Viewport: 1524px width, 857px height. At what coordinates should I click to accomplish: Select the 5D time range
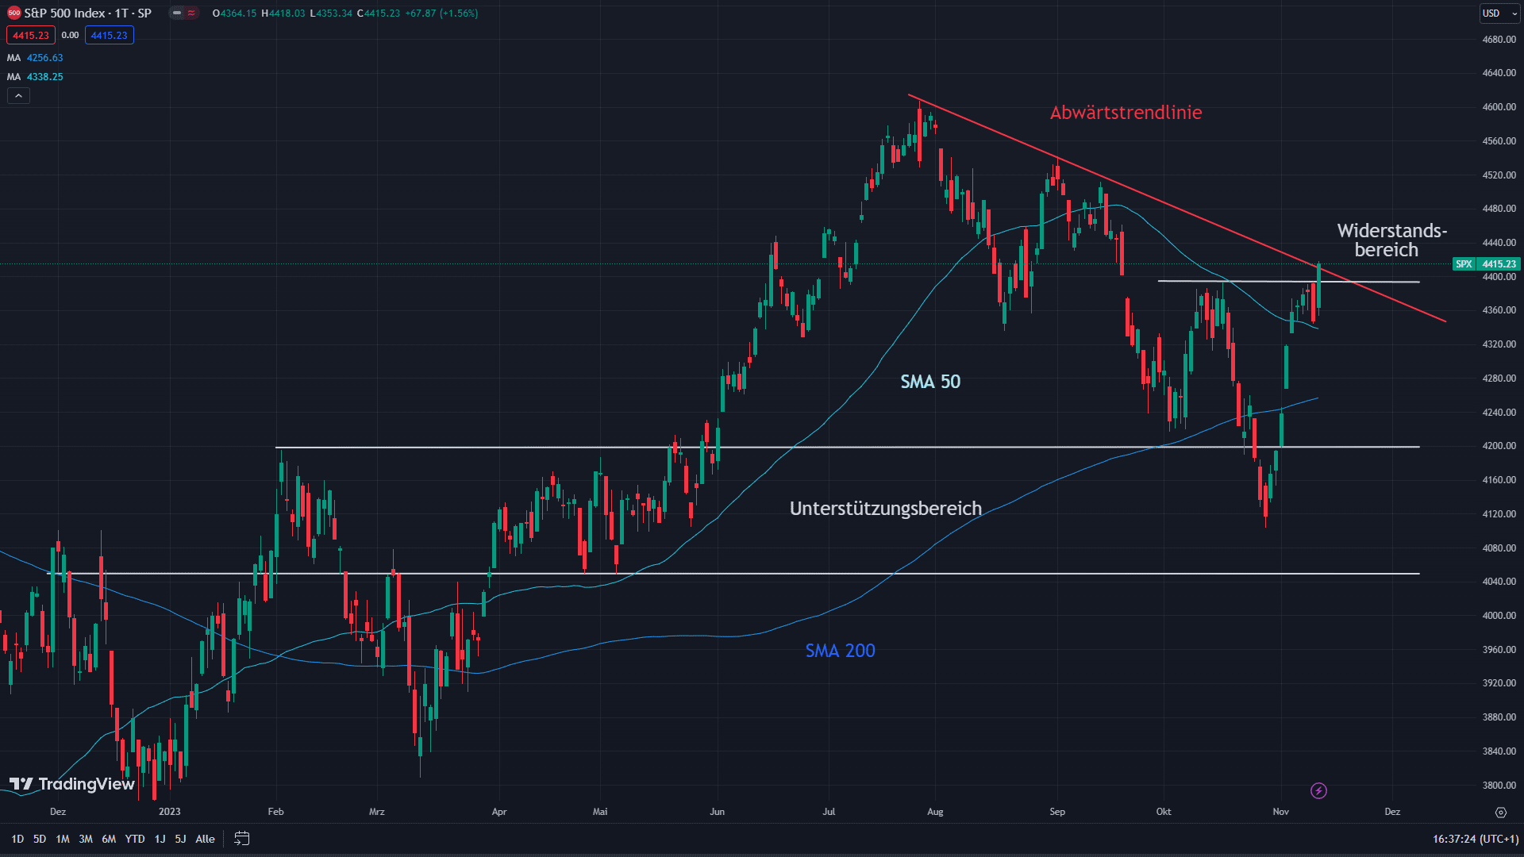point(40,839)
